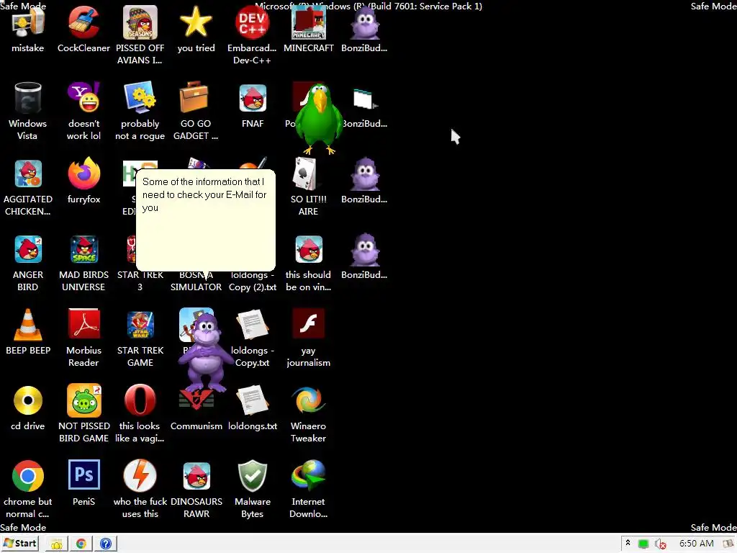Click the green tray icon
737x553 pixels.
point(643,544)
